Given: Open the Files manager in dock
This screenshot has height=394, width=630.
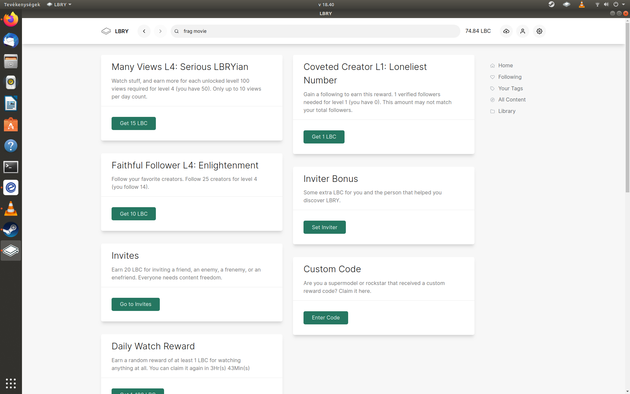Looking at the screenshot, I should click(11, 61).
